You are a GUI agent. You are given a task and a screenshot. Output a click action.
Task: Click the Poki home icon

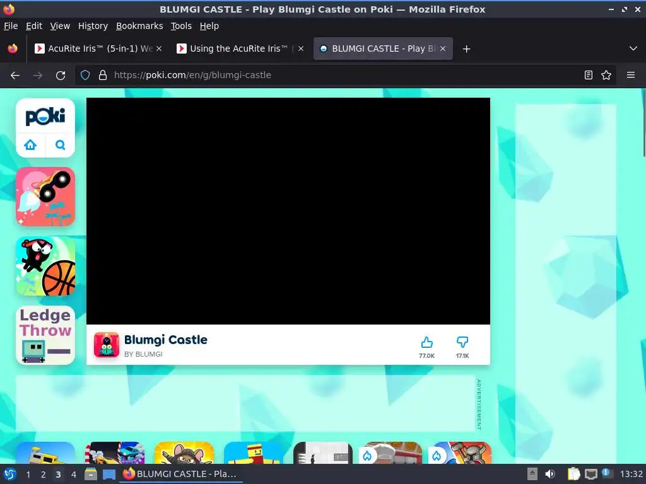coord(30,145)
